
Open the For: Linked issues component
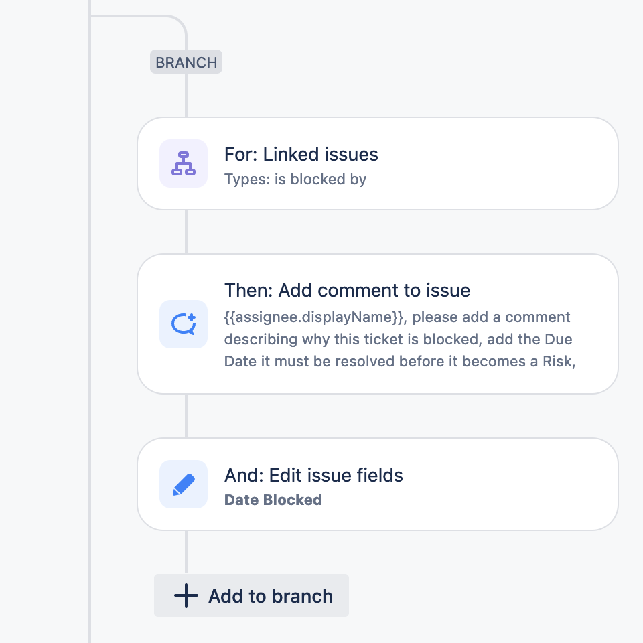click(x=377, y=163)
